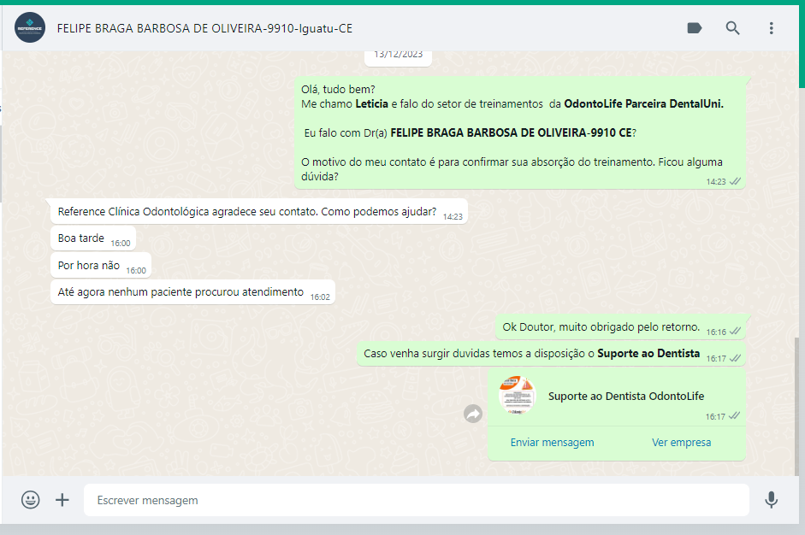Select message "Até agora nenhum paciente procurou atendimento"
The height and width of the screenshot is (535, 805).
[192, 292]
